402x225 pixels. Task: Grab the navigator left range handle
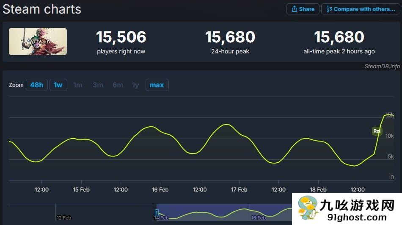tap(157, 213)
